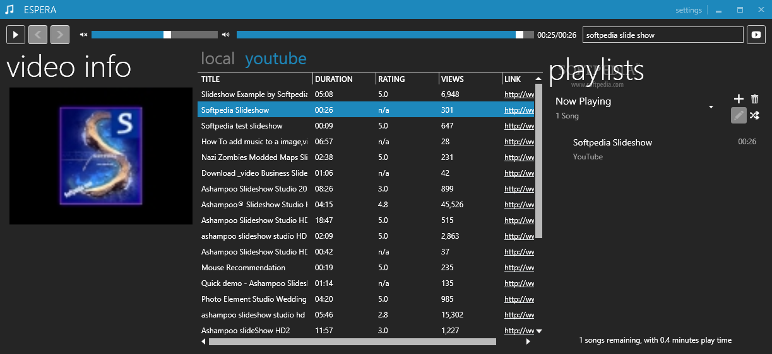Go to the previous song
This screenshot has height=354, width=772.
click(x=38, y=35)
